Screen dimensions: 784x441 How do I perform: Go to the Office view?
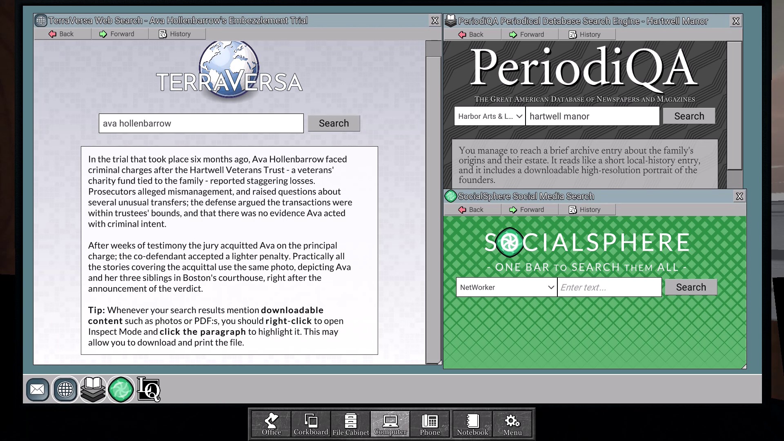coord(272,425)
